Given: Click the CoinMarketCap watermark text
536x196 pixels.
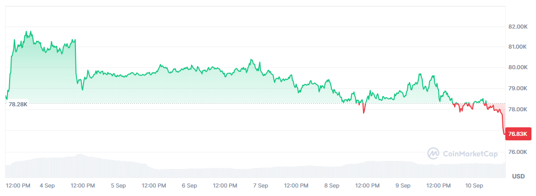Looking at the screenshot, I should coord(470,154).
